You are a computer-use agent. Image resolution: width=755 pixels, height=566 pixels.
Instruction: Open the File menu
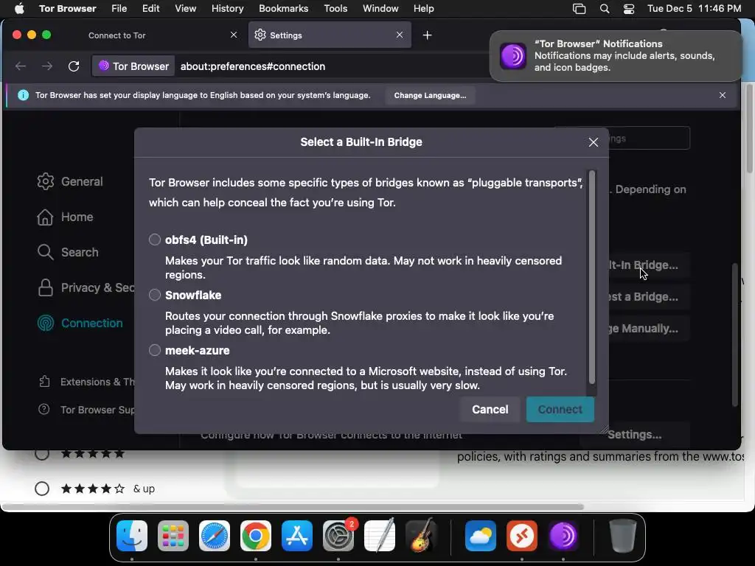tap(119, 8)
